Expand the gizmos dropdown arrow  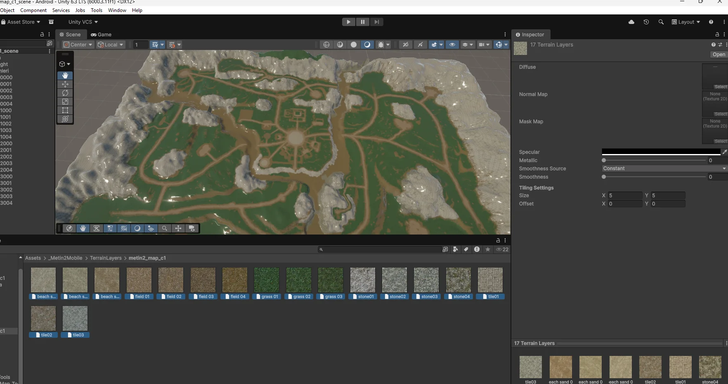click(x=506, y=45)
